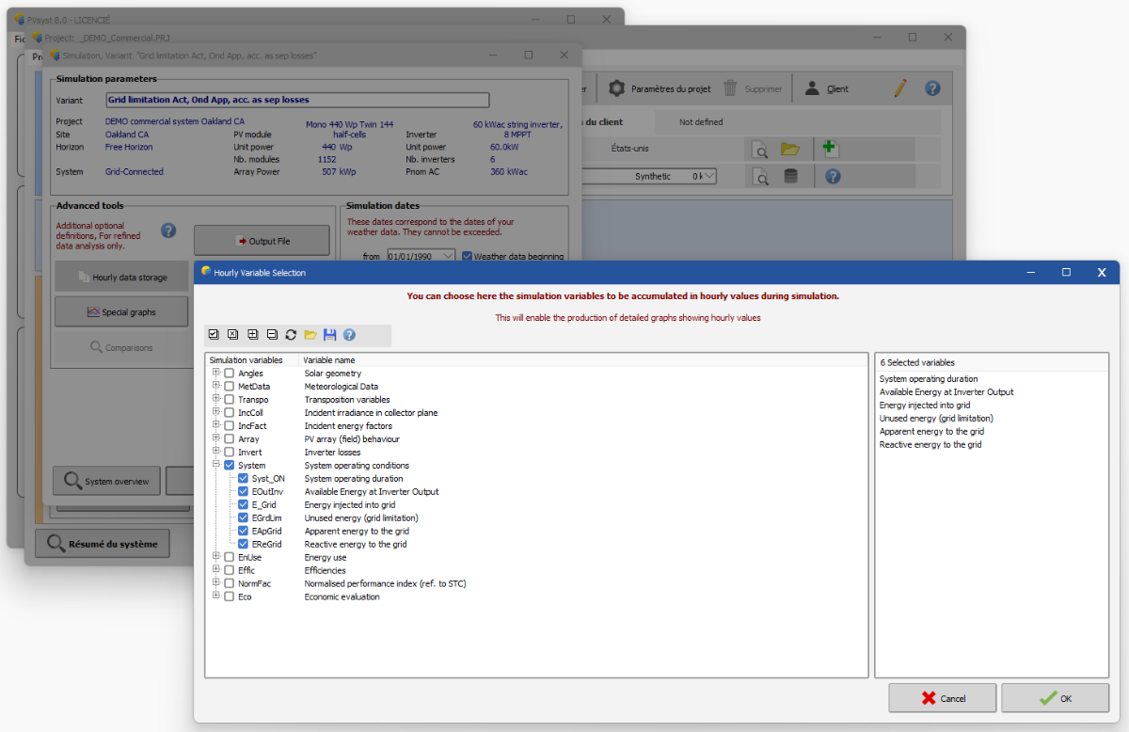Click the collapse-all minus toolbar icon

[272, 335]
